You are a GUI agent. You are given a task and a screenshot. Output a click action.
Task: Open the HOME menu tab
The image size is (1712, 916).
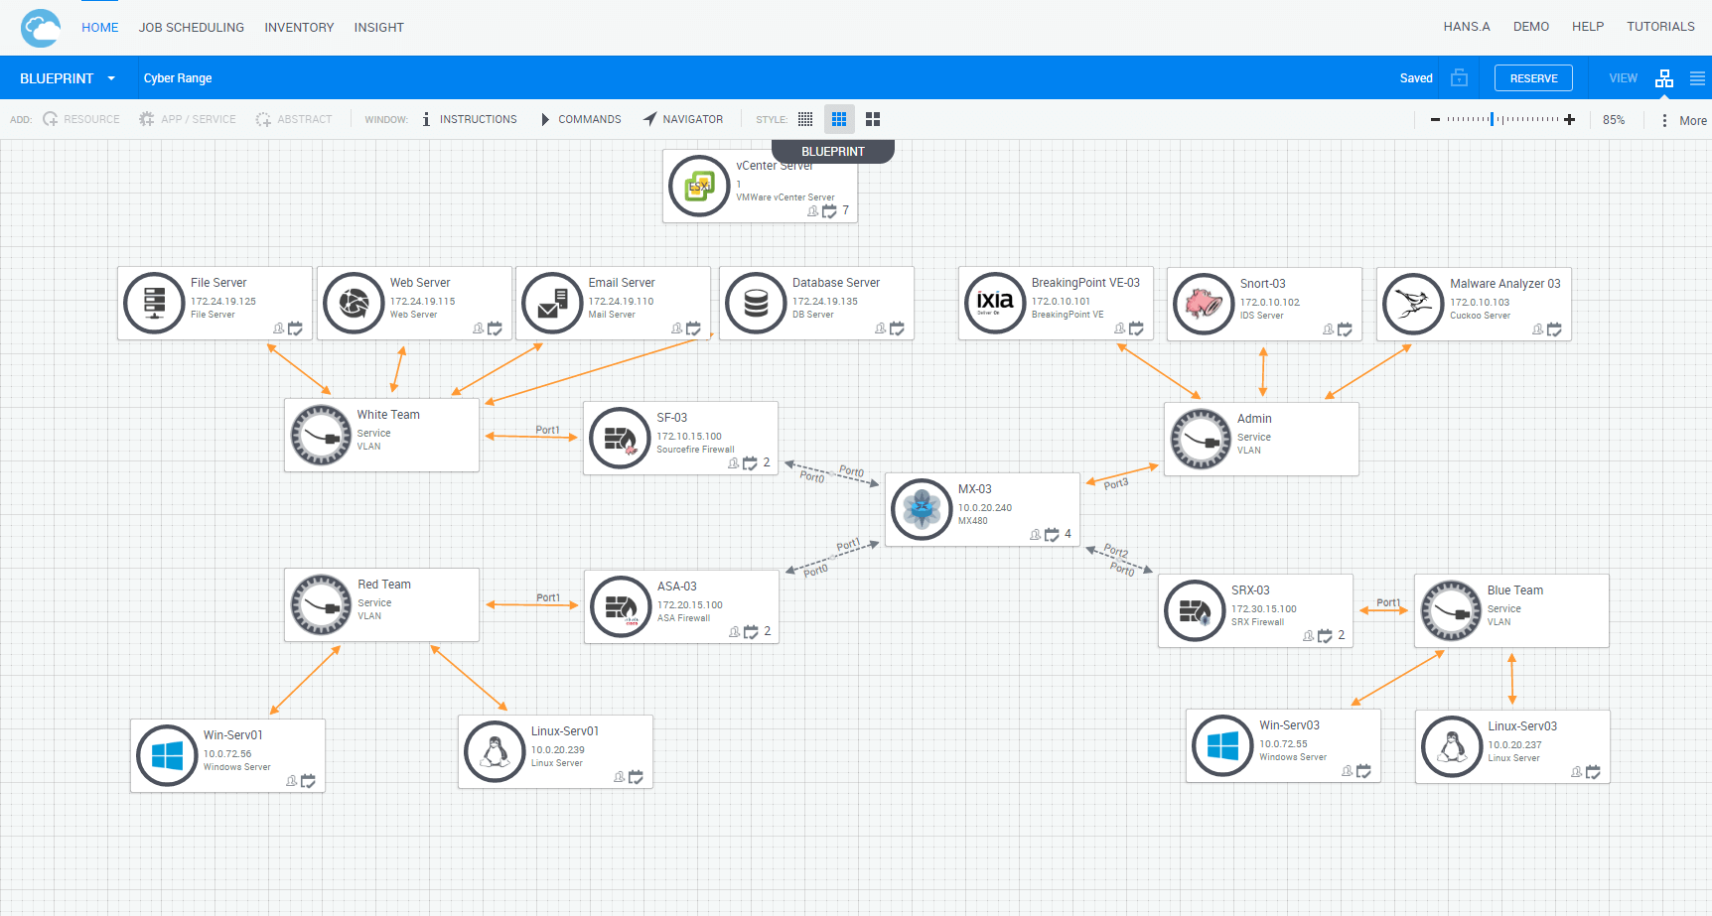(99, 28)
